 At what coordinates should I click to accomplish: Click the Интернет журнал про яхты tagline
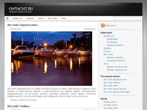(x=21, y=12)
